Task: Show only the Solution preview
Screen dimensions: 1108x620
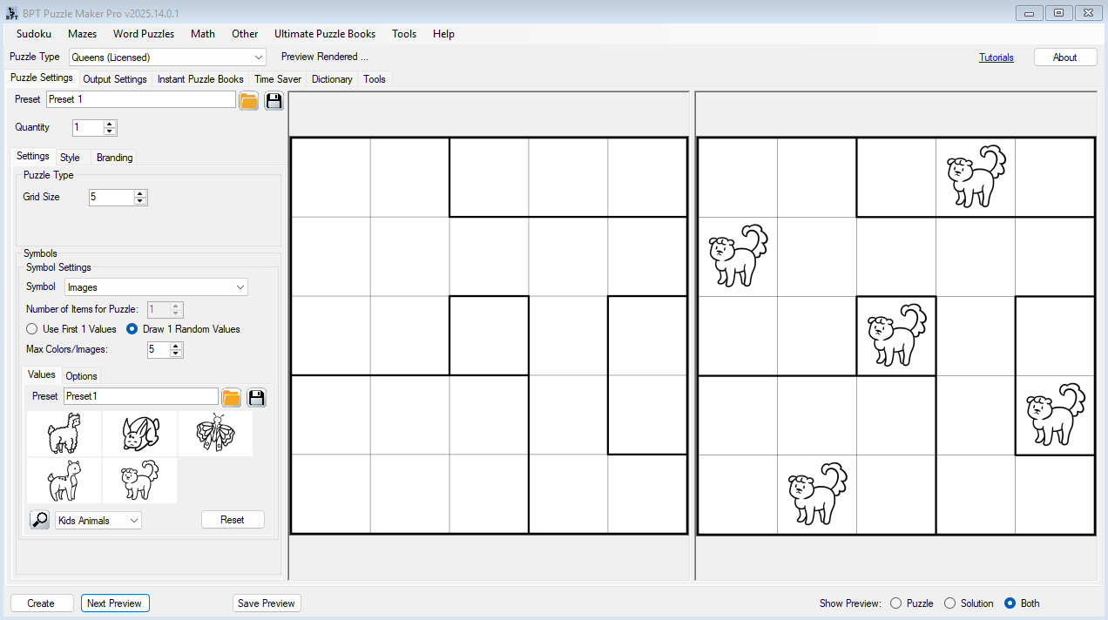Action: [949, 603]
